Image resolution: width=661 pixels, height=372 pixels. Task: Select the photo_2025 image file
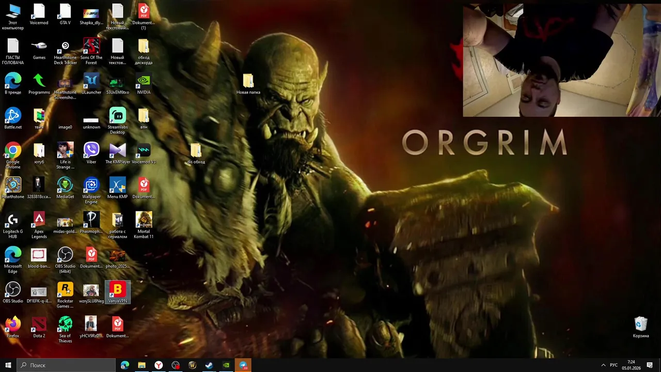point(117,258)
